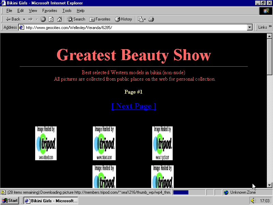
Task: Open the Edit menu
Action: 20,11
